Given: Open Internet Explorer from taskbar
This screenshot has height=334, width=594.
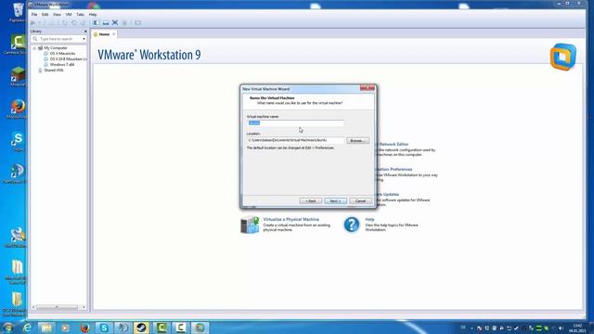Looking at the screenshot, I should 27,328.
